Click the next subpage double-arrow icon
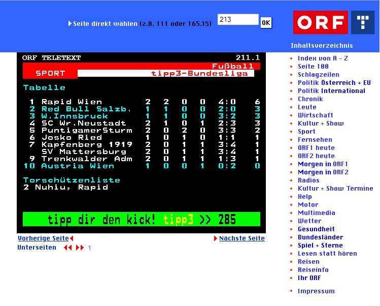 click(80, 248)
